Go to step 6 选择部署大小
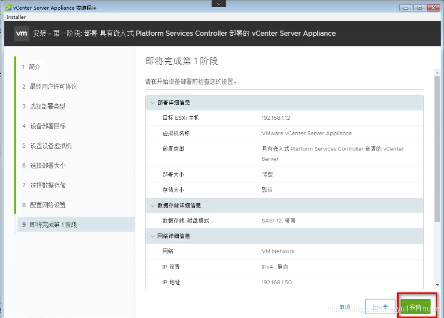The width and height of the screenshot is (444, 318). (44, 166)
